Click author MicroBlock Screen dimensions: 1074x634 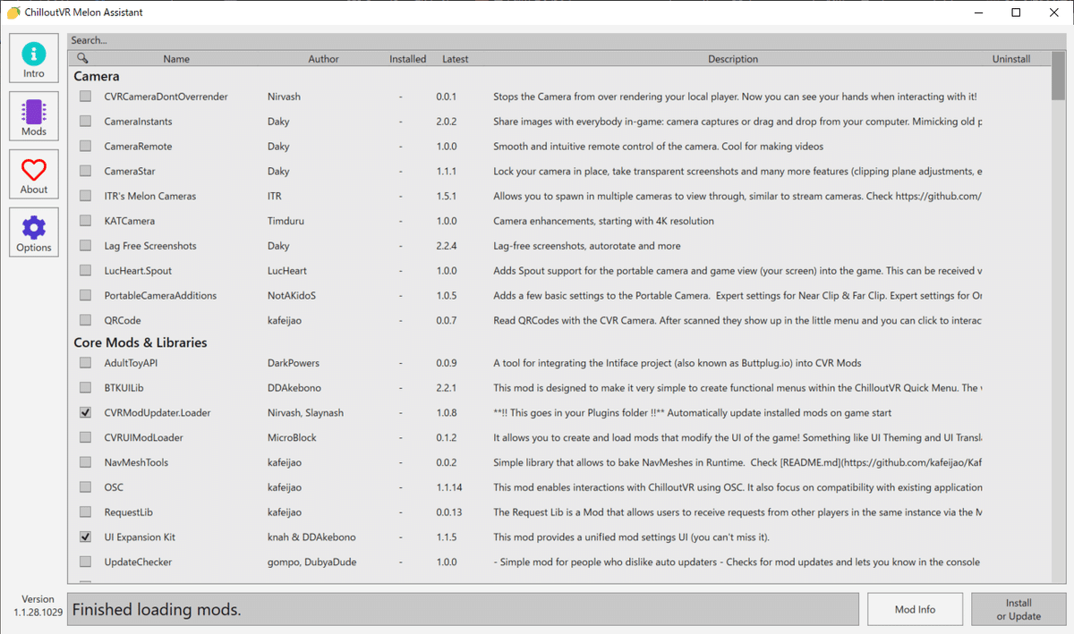point(292,437)
